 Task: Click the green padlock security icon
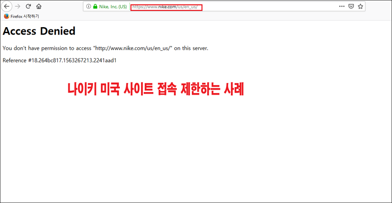95,6
